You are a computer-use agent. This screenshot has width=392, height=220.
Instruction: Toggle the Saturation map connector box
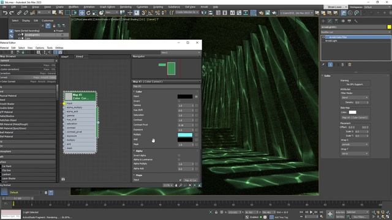(x=196, y=116)
